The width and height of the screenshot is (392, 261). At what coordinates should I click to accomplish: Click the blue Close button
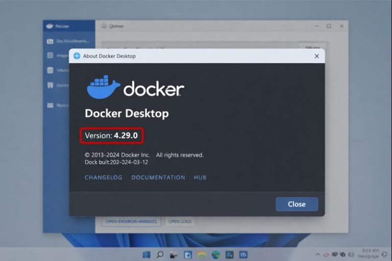coord(297,204)
